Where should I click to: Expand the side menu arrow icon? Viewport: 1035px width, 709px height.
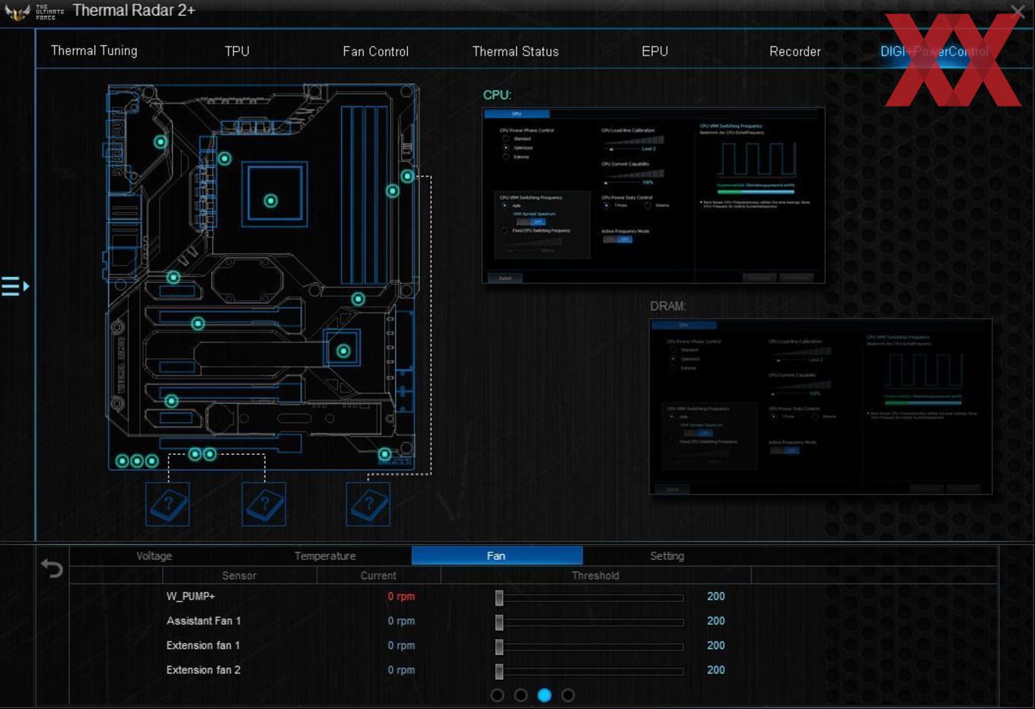coord(15,286)
